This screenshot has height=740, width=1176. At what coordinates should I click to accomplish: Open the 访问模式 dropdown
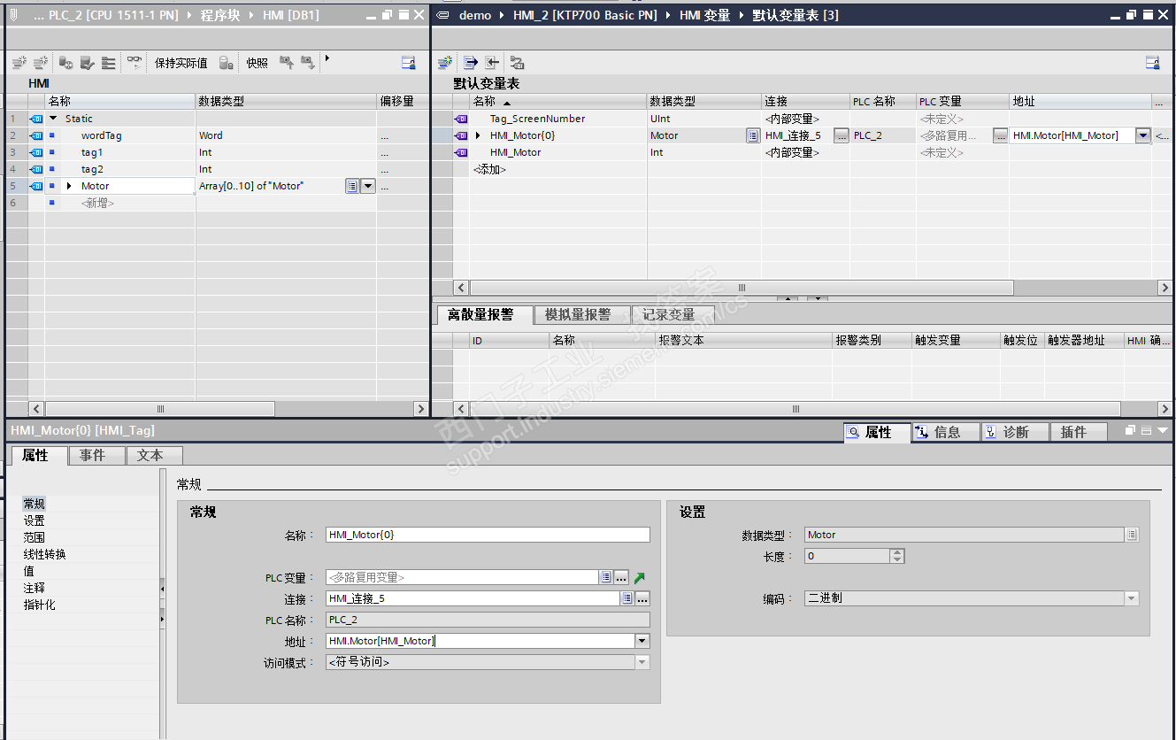click(x=642, y=662)
